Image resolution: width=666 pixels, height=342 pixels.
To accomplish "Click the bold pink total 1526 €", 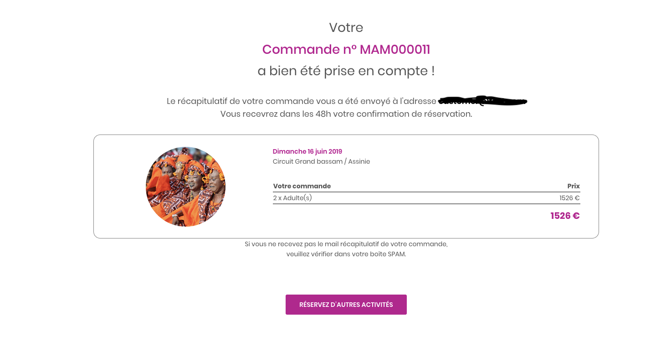I will click(x=565, y=216).
